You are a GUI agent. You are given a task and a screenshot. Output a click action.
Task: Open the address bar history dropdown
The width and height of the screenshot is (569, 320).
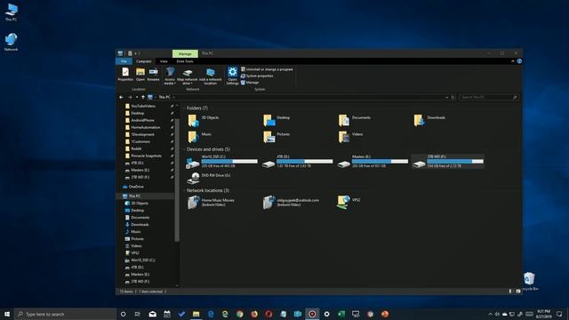pos(446,97)
